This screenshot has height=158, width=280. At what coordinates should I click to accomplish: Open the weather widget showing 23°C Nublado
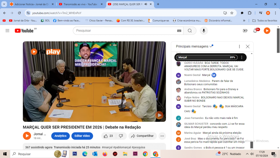pos(228,154)
